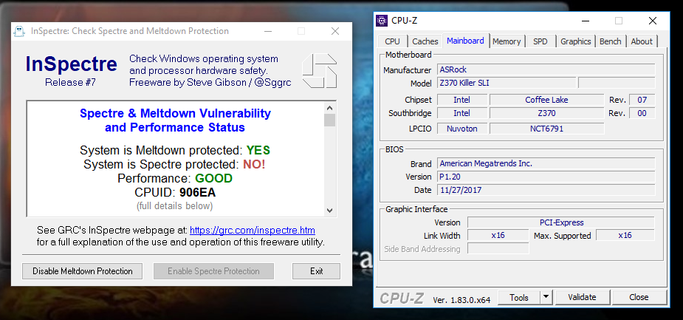Click the Validate button

(582, 297)
